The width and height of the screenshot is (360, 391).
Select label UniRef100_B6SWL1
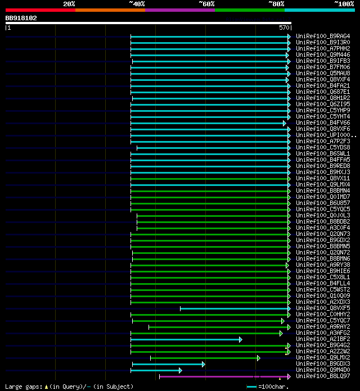[x=323, y=153]
